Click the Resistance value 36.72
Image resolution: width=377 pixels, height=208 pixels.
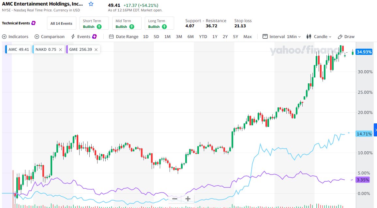click(211, 26)
